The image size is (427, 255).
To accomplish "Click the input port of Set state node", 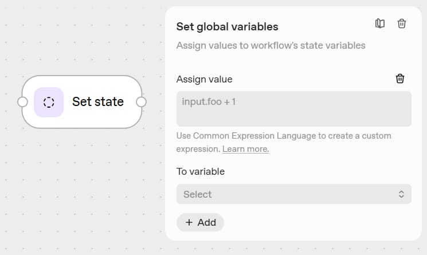I will pyautogui.click(x=23, y=102).
